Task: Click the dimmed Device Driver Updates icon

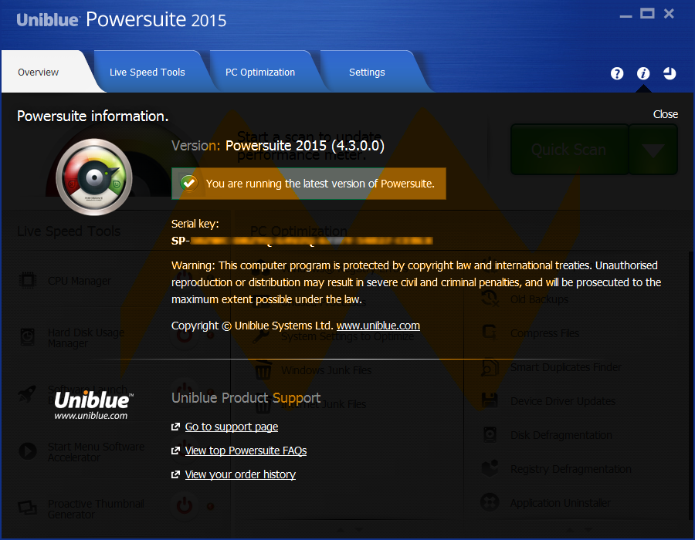Action: click(490, 400)
